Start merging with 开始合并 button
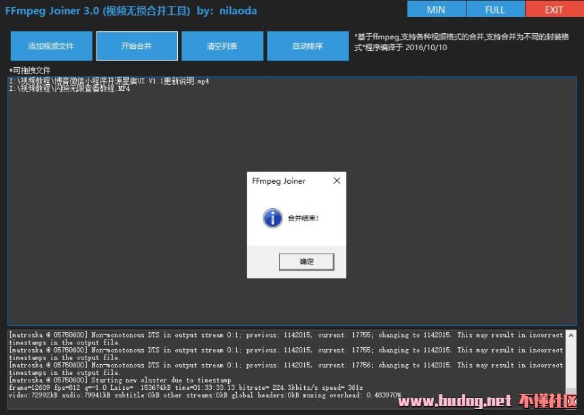 pos(136,46)
